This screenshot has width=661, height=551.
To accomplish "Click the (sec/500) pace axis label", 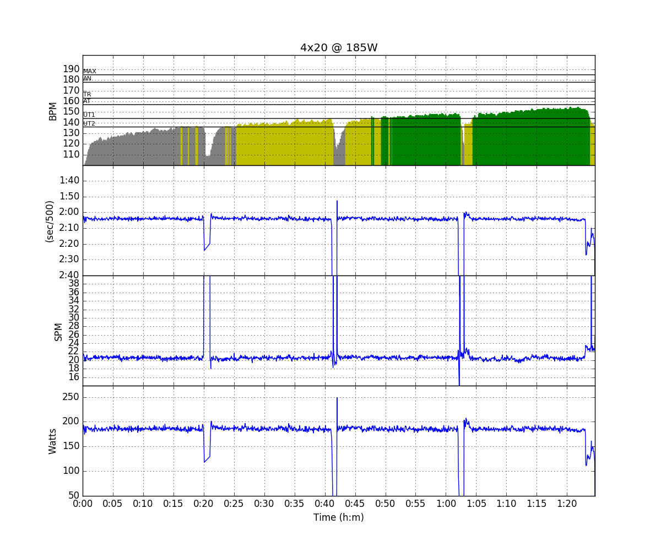I will click(x=49, y=221).
